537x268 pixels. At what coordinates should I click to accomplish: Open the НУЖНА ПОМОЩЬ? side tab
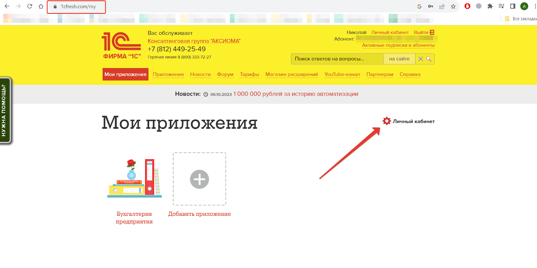click(5, 111)
